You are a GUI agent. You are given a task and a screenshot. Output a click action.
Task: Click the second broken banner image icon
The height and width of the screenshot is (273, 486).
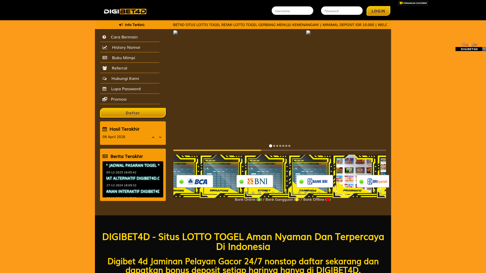pos(308,32)
